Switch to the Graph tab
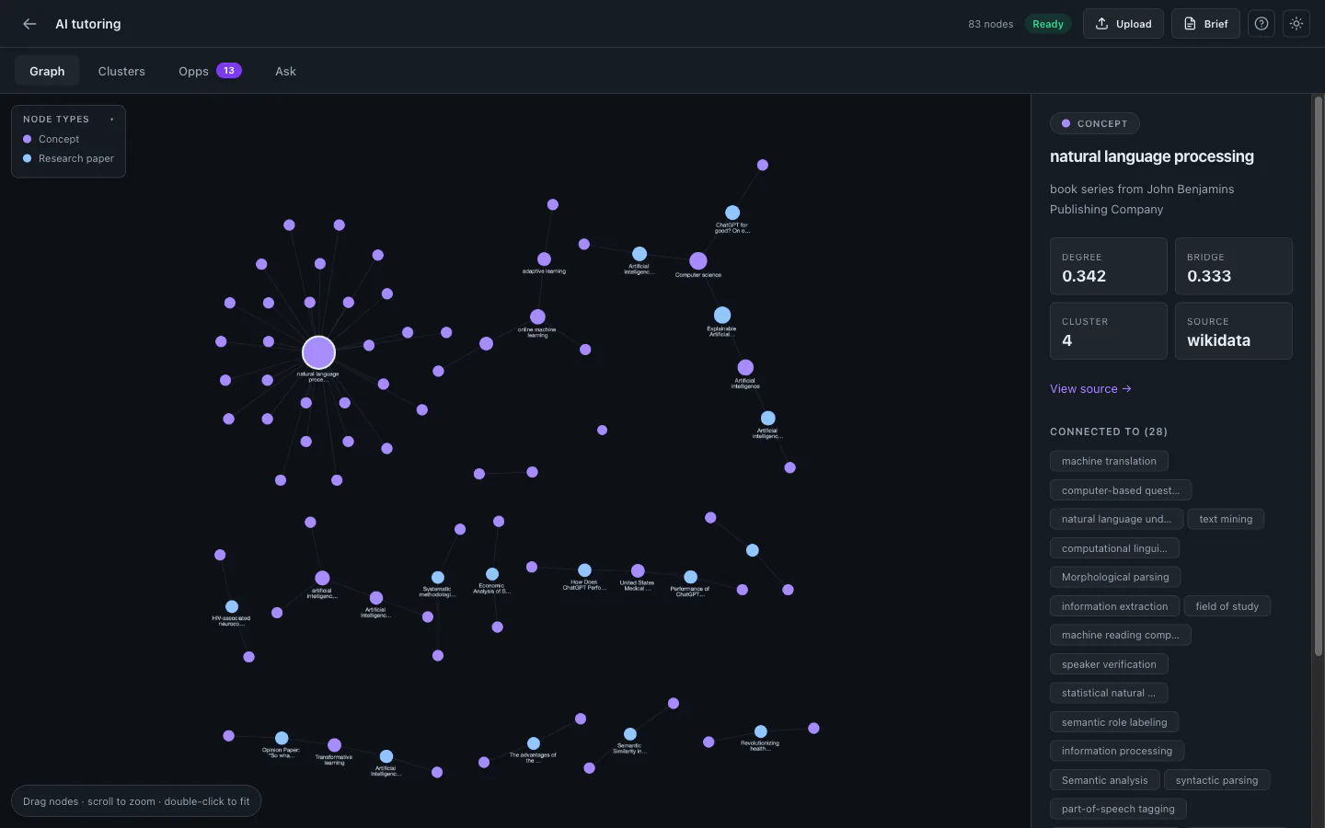The height and width of the screenshot is (828, 1325). 47,71
